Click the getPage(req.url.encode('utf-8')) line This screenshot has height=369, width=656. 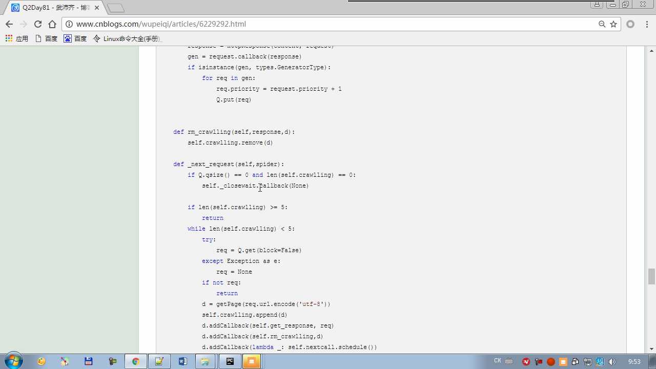tap(266, 304)
